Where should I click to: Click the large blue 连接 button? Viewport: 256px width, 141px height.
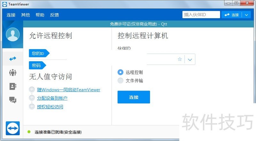[134, 97]
